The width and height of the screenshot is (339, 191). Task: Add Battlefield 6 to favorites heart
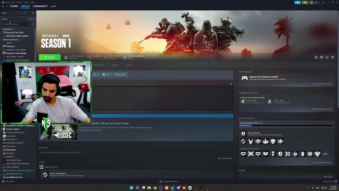(x=333, y=57)
